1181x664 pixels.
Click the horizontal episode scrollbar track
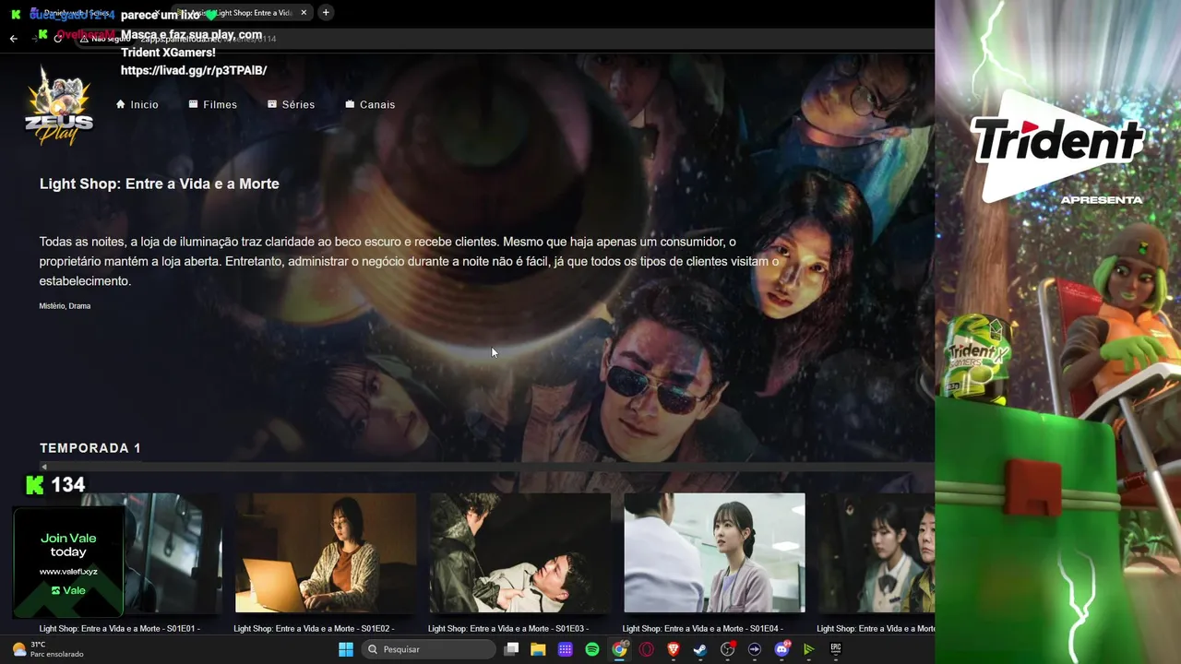[x=489, y=468]
